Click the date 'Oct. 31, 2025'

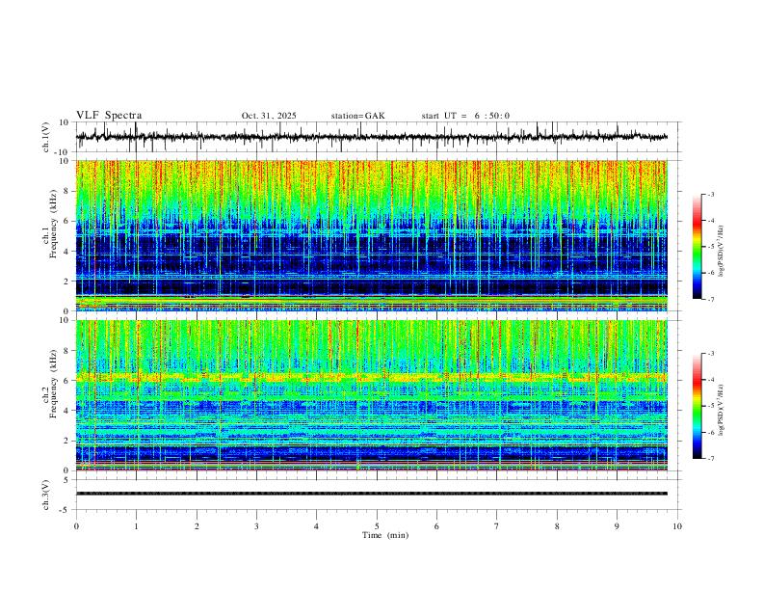(269, 116)
